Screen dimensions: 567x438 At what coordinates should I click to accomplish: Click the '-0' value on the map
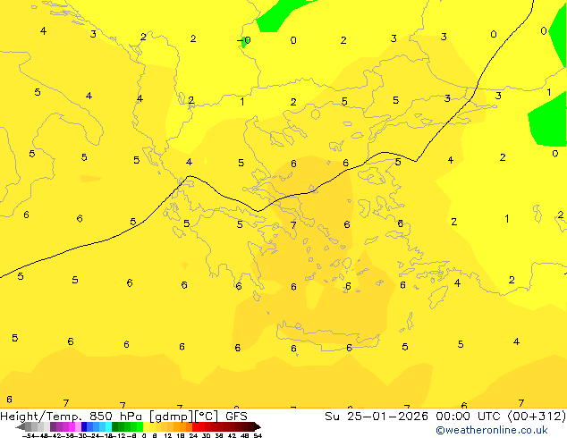click(244, 40)
